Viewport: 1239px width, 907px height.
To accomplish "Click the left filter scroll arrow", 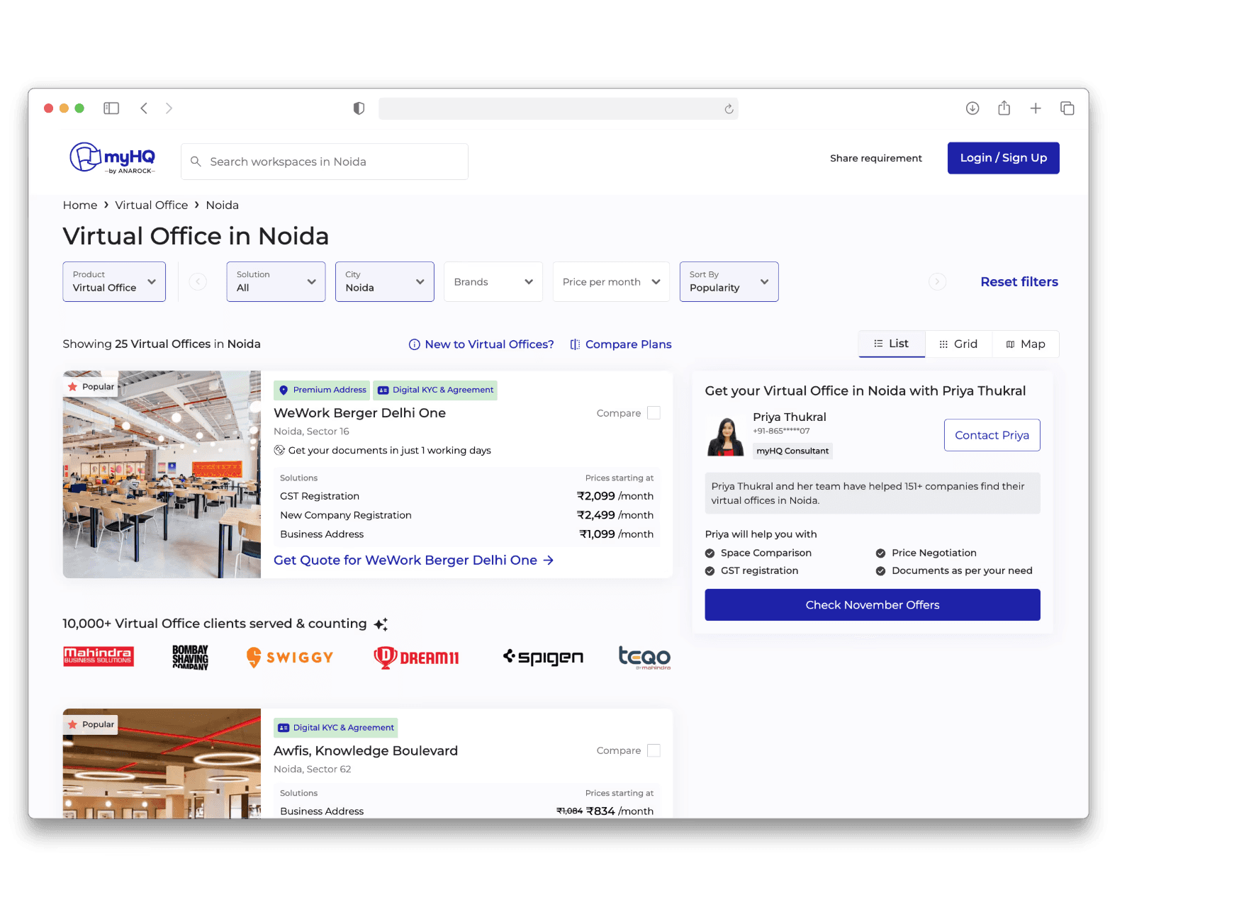I will [x=198, y=282].
